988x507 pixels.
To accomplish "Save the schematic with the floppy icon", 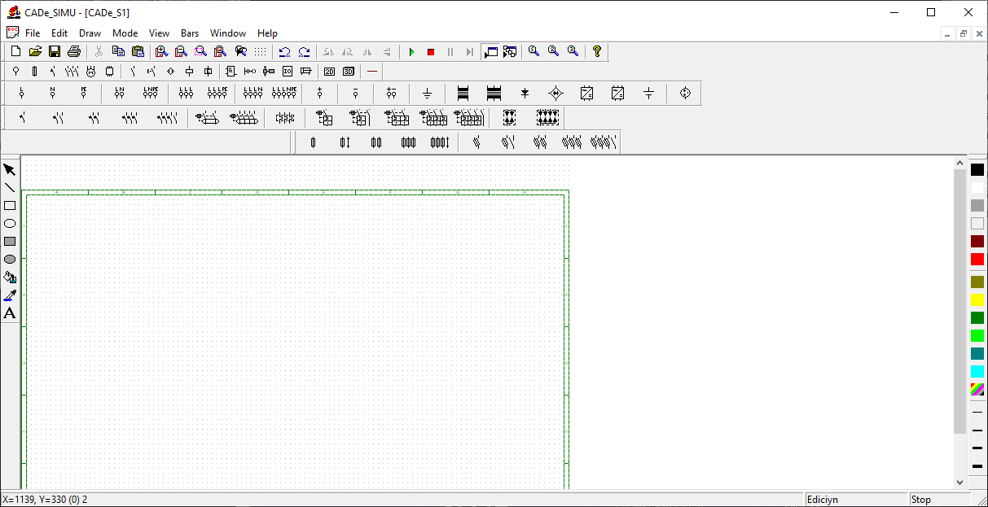I will (x=55, y=51).
